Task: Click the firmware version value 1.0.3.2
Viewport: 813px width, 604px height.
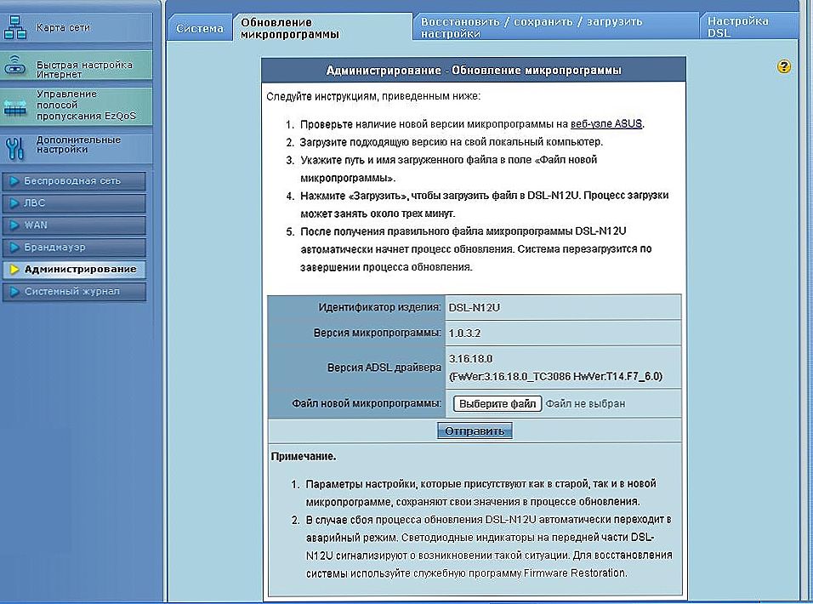Action: click(464, 333)
